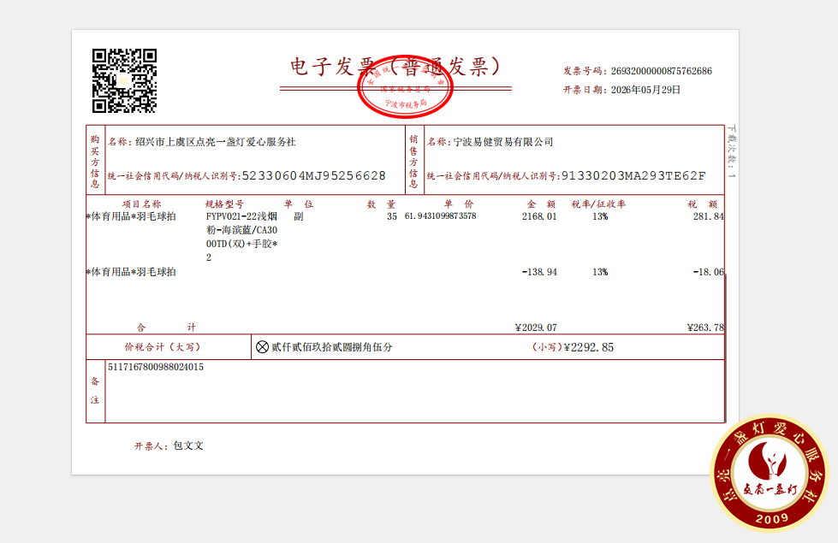The height and width of the screenshot is (543, 838).
Task: Click the 合计 row label
Action: 166,328
